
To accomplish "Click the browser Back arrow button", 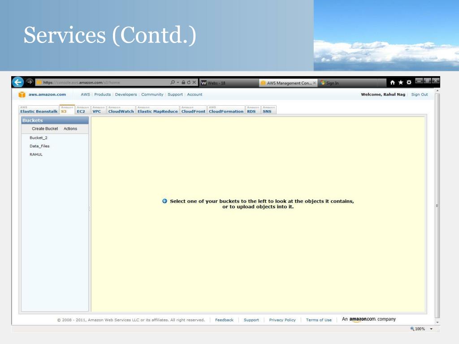I will (x=18, y=82).
